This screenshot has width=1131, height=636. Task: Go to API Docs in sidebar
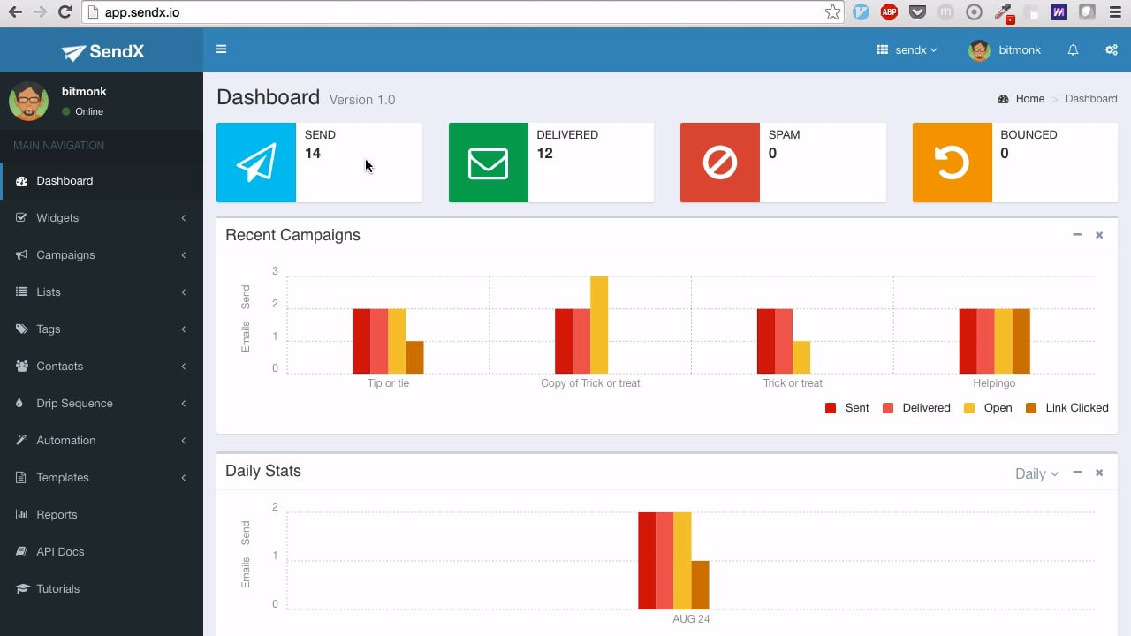click(x=60, y=551)
